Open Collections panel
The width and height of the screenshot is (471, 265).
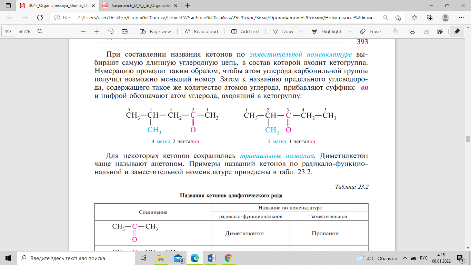(430, 18)
